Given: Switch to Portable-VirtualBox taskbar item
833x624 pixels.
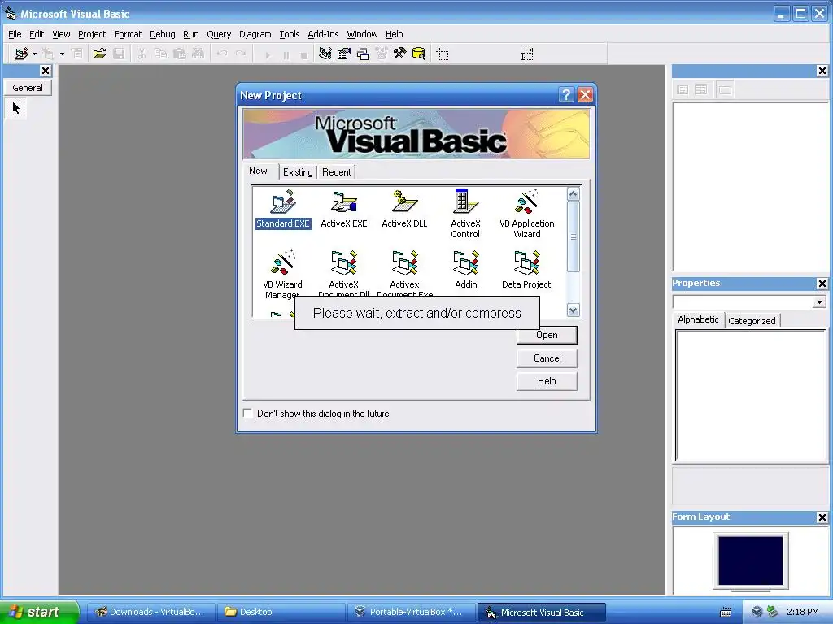Looking at the screenshot, I should tap(411, 612).
